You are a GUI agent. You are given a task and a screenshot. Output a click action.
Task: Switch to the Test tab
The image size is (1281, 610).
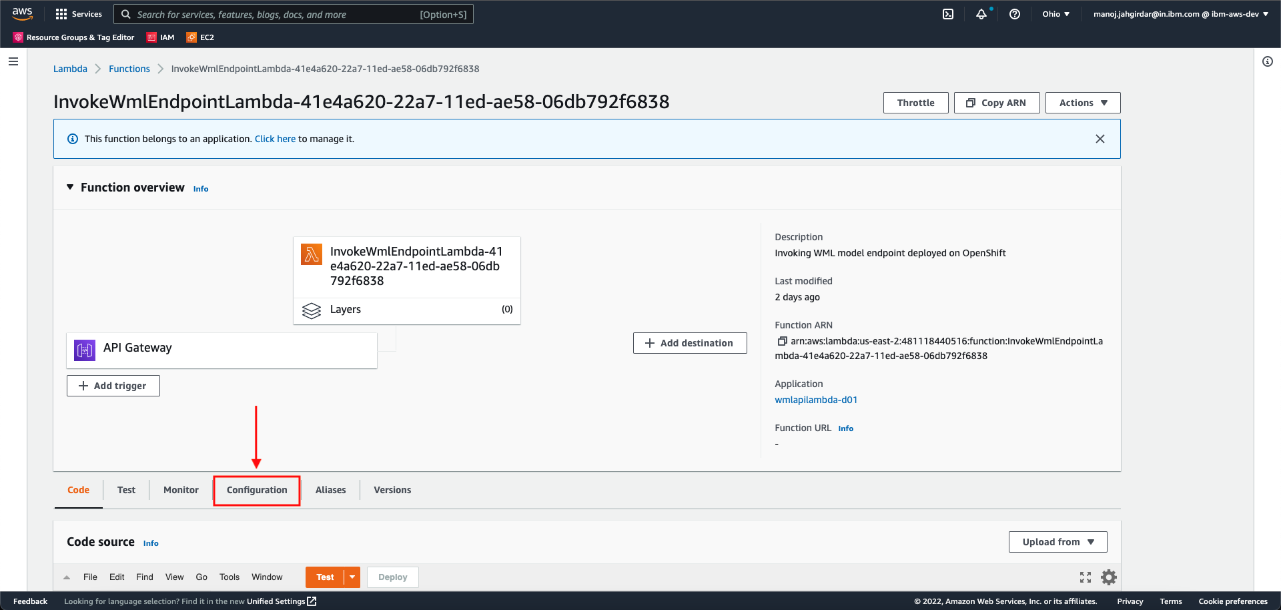126,490
